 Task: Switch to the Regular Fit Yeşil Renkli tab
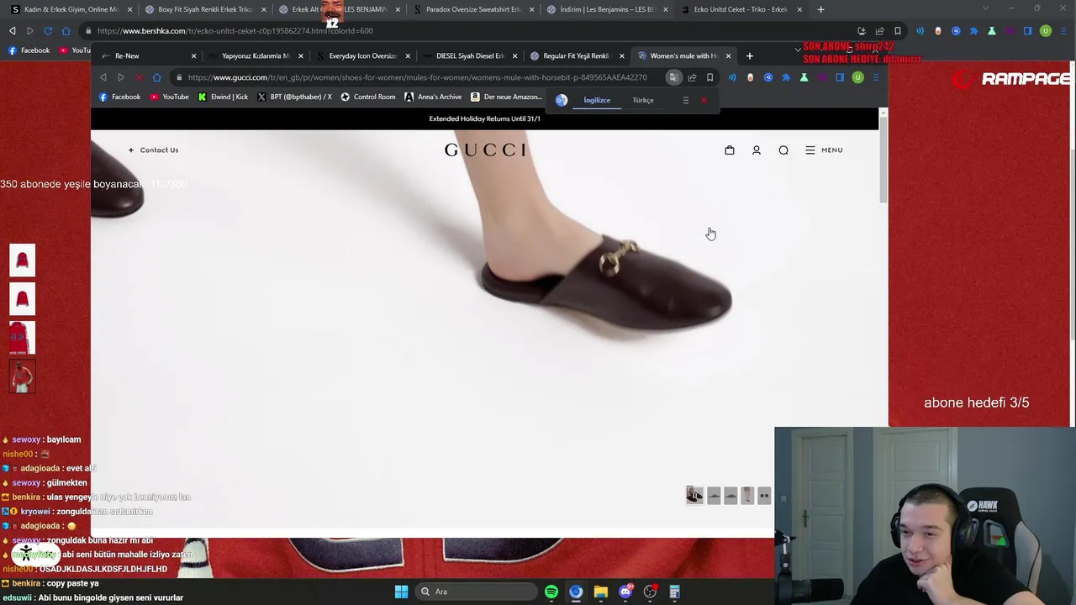point(576,55)
